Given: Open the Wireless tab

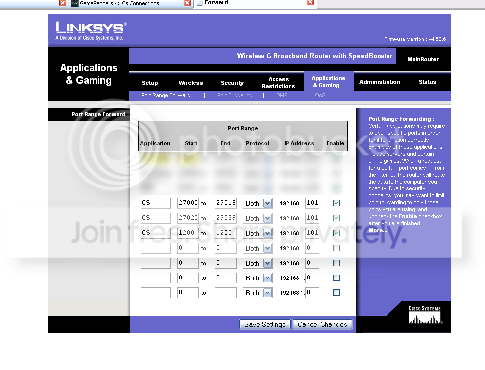Looking at the screenshot, I should [x=191, y=83].
